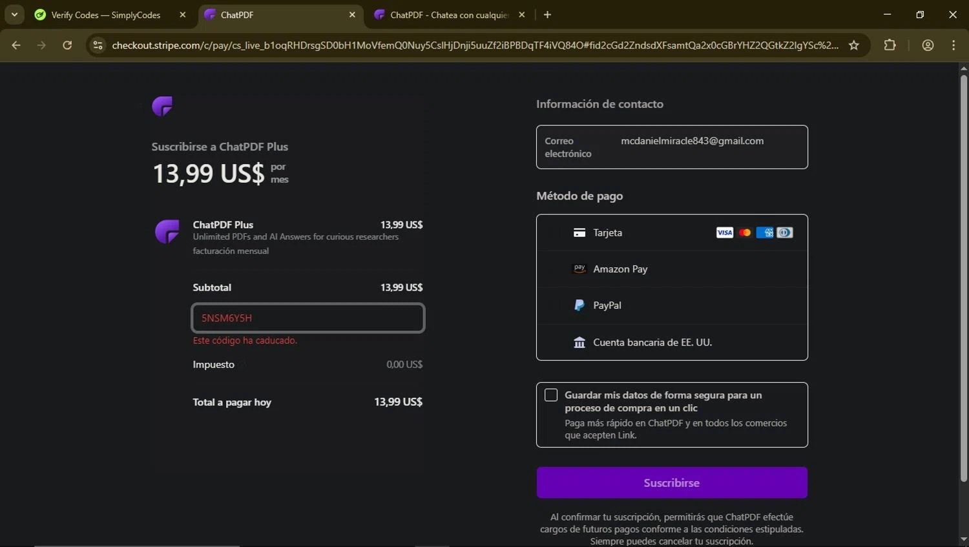969x547 pixels.
Task: Reload the Stripe checkout page
Action: (67, 45)
